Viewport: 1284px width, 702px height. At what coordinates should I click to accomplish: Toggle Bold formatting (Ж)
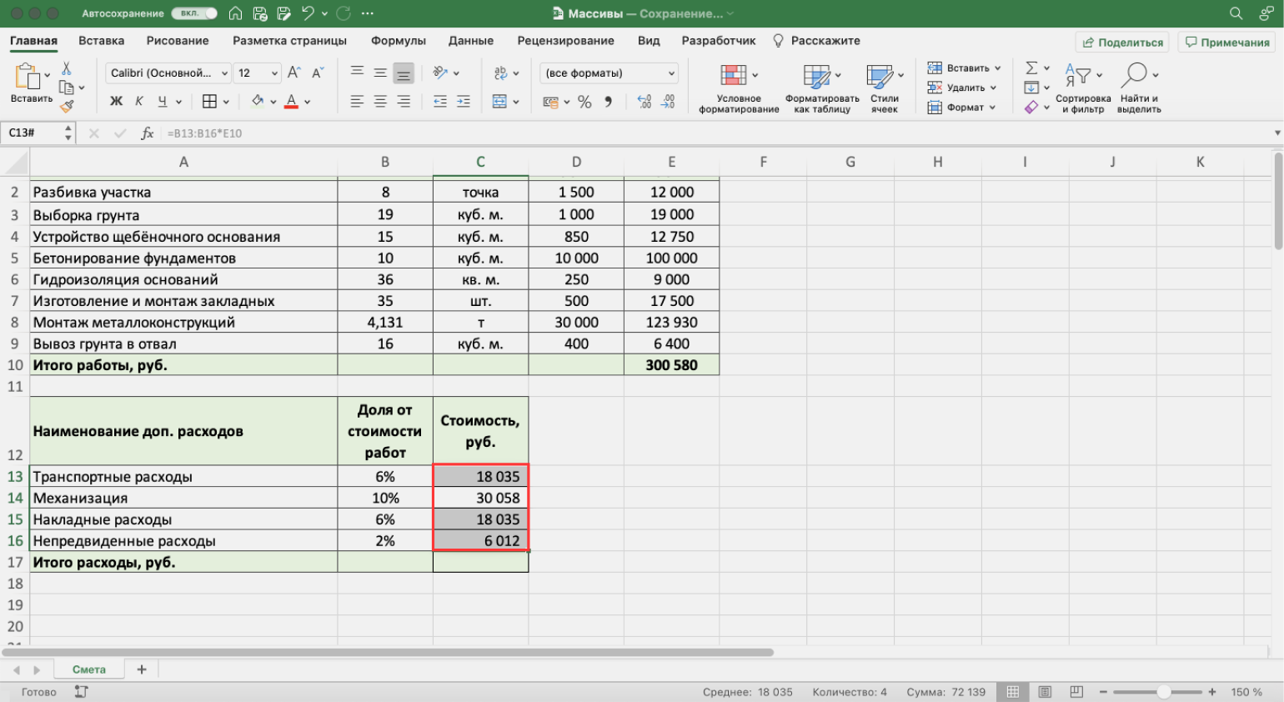click(116, 101)
